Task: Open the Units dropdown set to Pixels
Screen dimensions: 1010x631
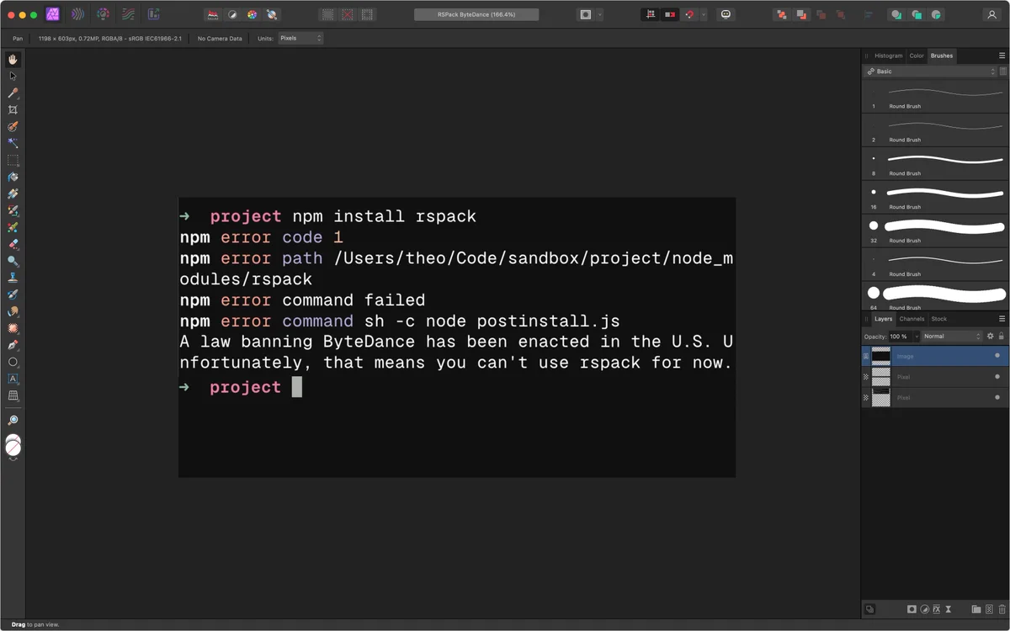Action: [300, 38]
